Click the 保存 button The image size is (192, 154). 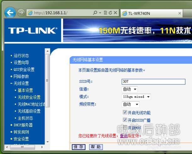[x=78, y=147]
